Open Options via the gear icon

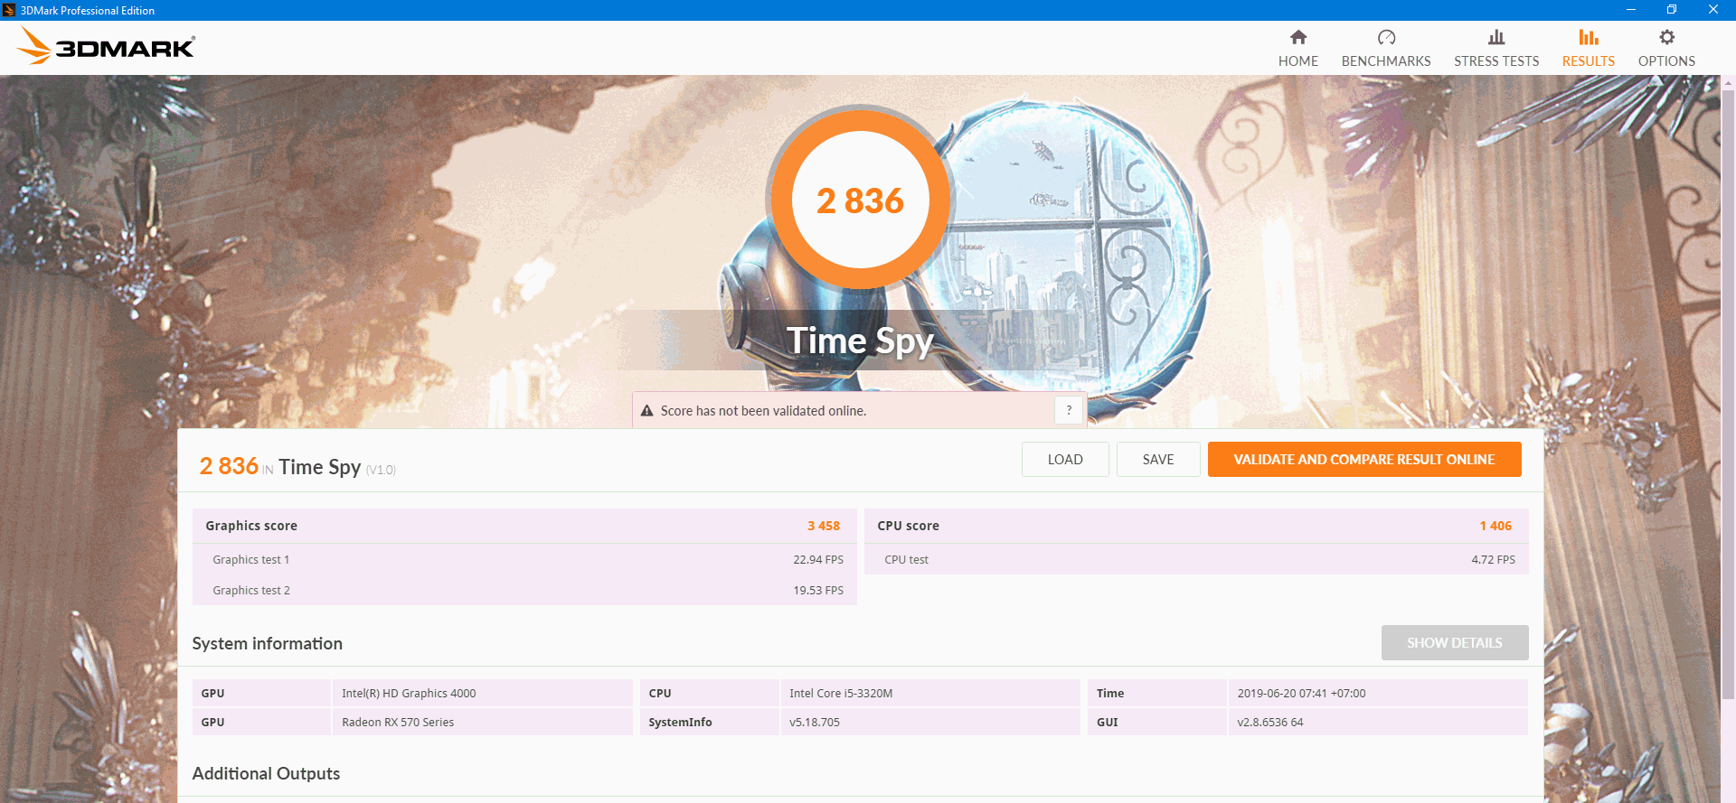coord(1666,37)
